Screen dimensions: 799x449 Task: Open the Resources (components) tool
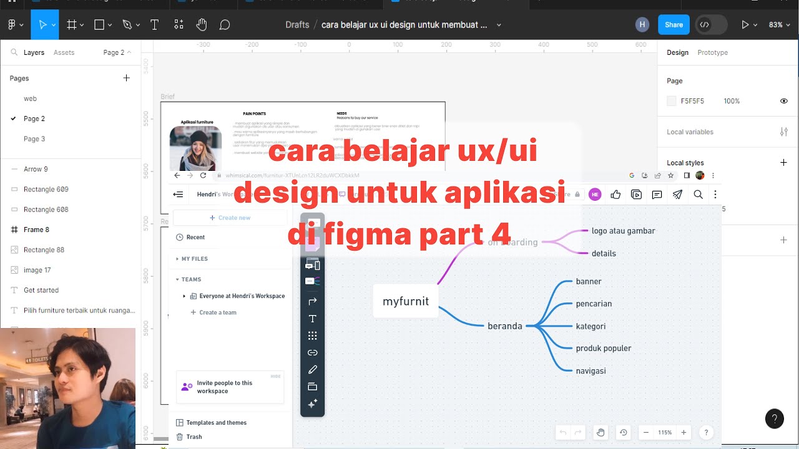179,25
